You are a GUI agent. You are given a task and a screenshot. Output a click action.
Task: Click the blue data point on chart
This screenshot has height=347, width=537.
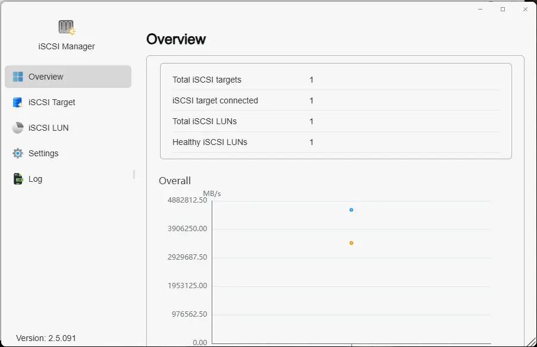351,210
